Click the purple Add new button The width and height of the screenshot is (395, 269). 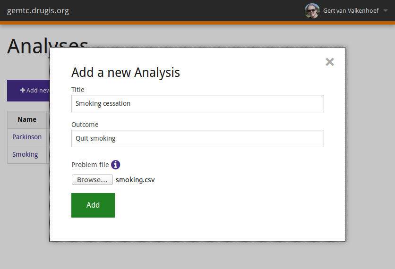pyautogui.click(x=28, y=91)
